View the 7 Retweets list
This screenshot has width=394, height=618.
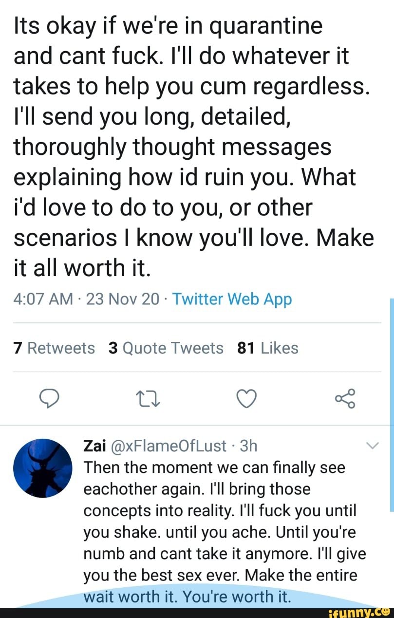(x=54, y=348)
